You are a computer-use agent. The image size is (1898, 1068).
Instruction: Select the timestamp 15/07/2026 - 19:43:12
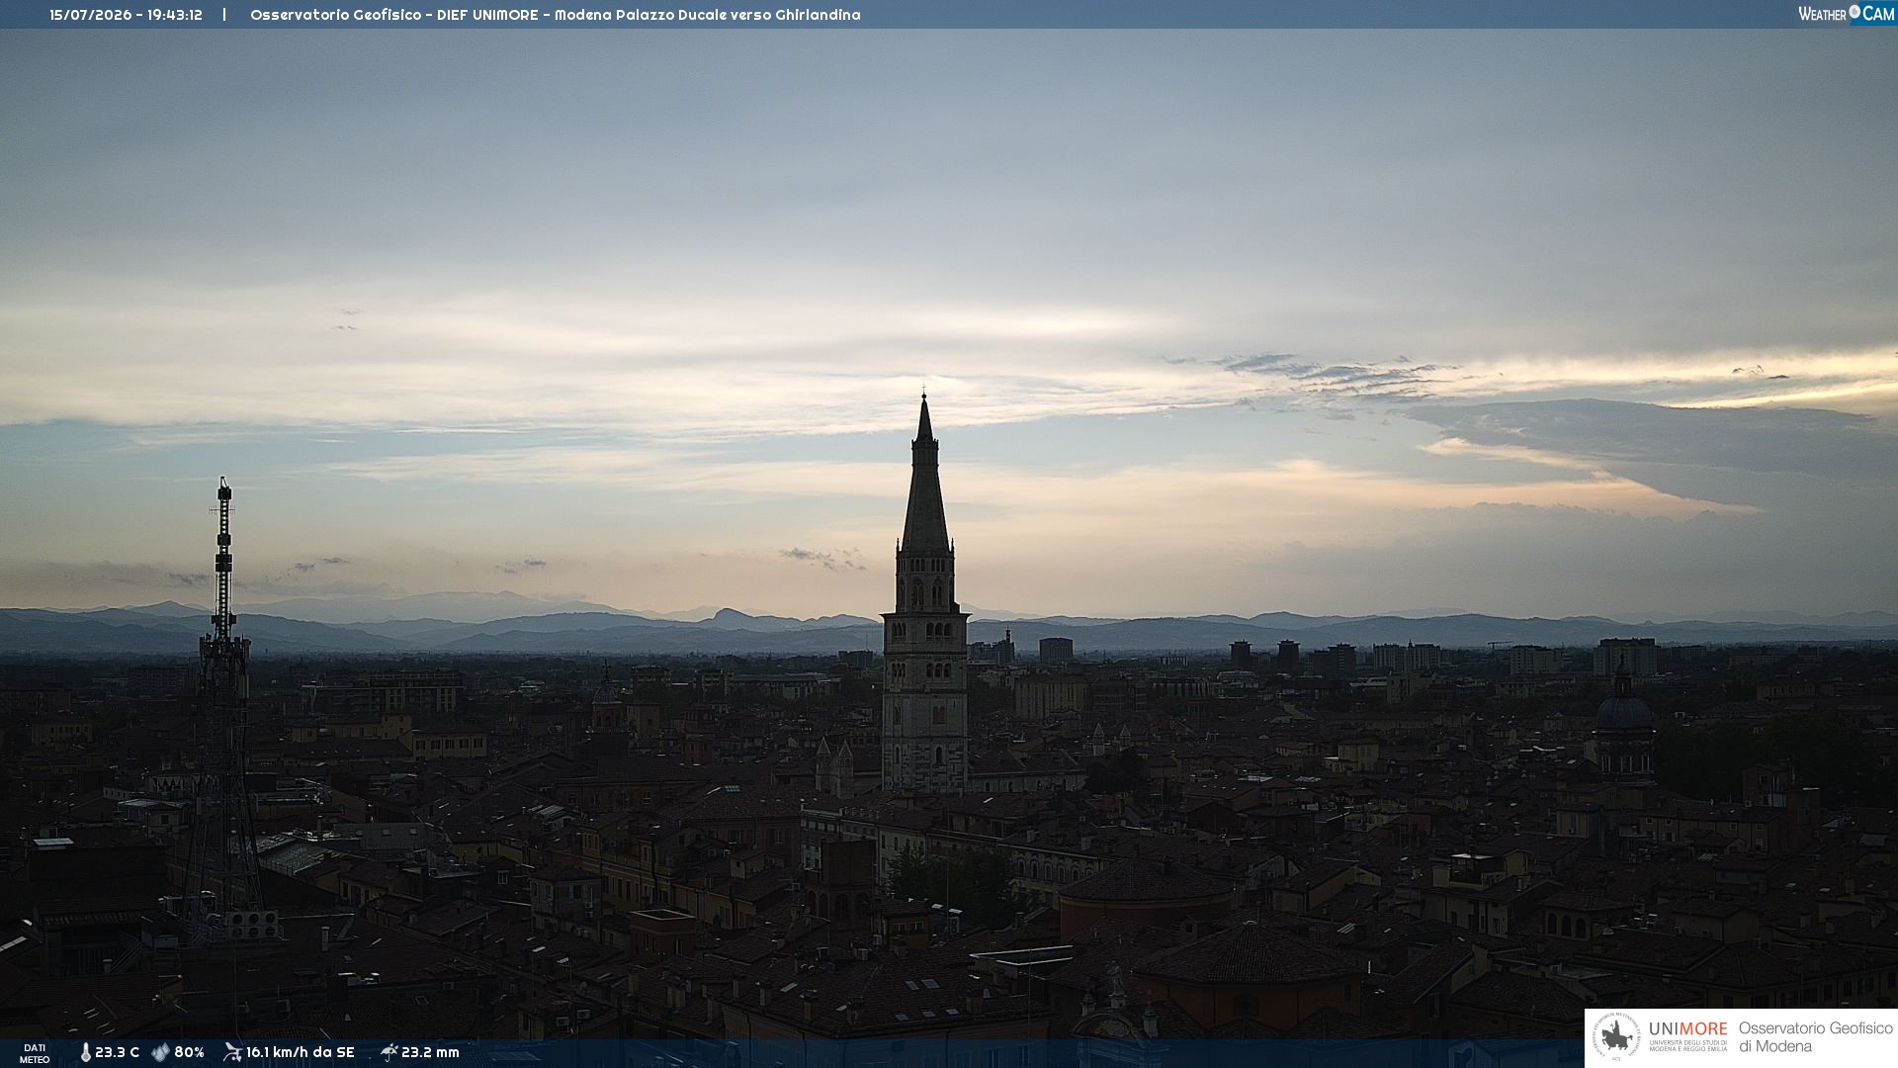click(126, 15)
